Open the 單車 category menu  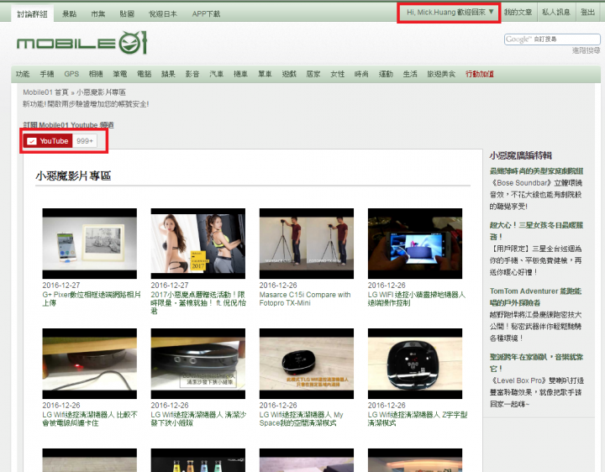(x=265, y=74)
